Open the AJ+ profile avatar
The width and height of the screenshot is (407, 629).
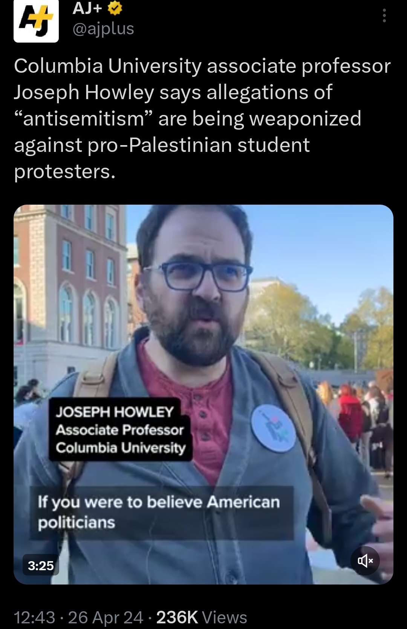[36, 20]
